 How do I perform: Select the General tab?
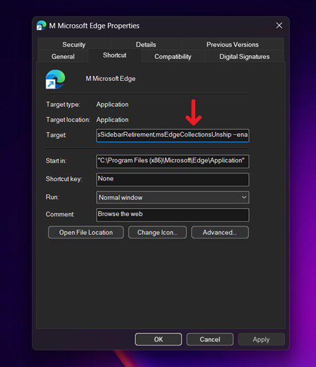(x=63, y=56)
